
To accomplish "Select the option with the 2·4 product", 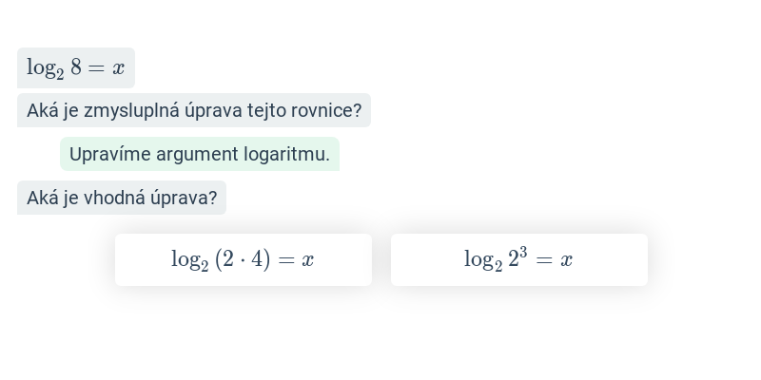I will [244, 259].
